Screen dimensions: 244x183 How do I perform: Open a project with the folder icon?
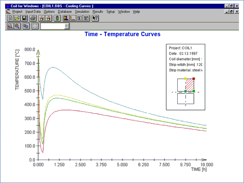pos(17,18)
